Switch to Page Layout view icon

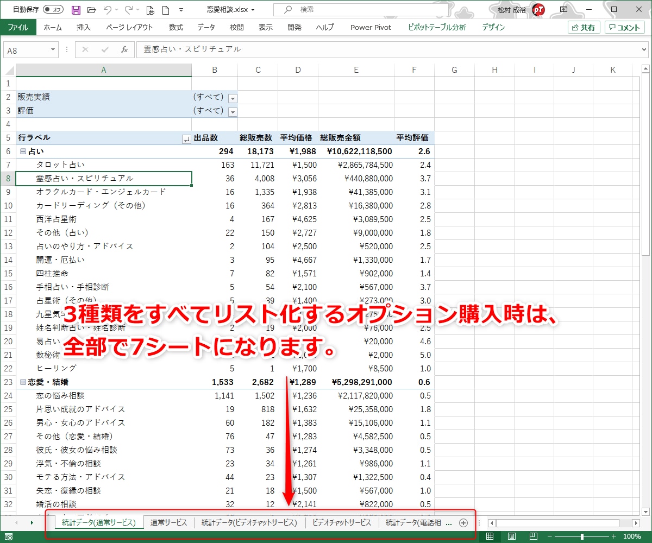click(511, 536)
